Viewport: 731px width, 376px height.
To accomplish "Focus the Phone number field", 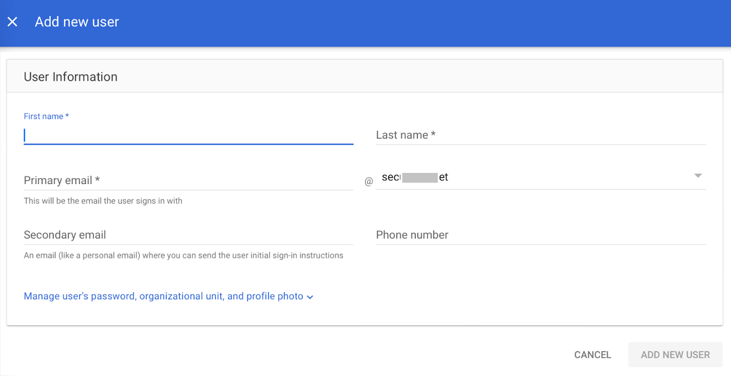I will point(541,235).
